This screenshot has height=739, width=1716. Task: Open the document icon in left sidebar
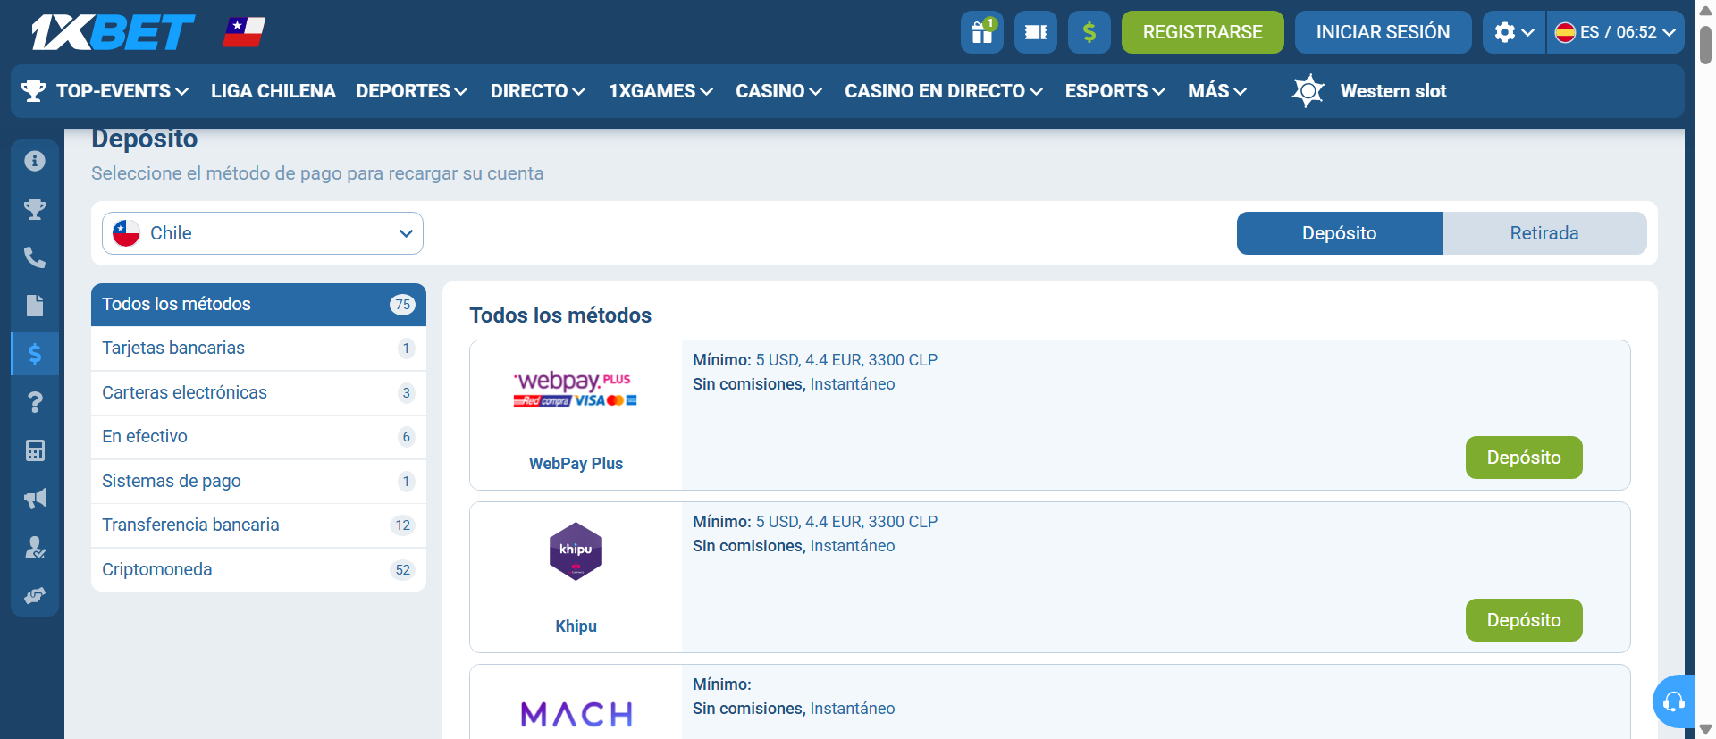pyautogui.click(x=35, y=306)
